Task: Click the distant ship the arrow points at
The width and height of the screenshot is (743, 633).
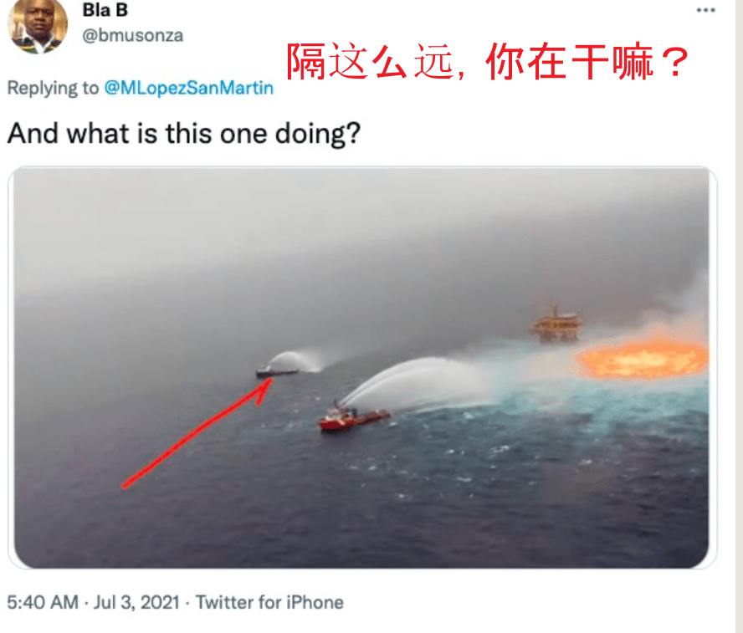Action: [x=277, y=371]
